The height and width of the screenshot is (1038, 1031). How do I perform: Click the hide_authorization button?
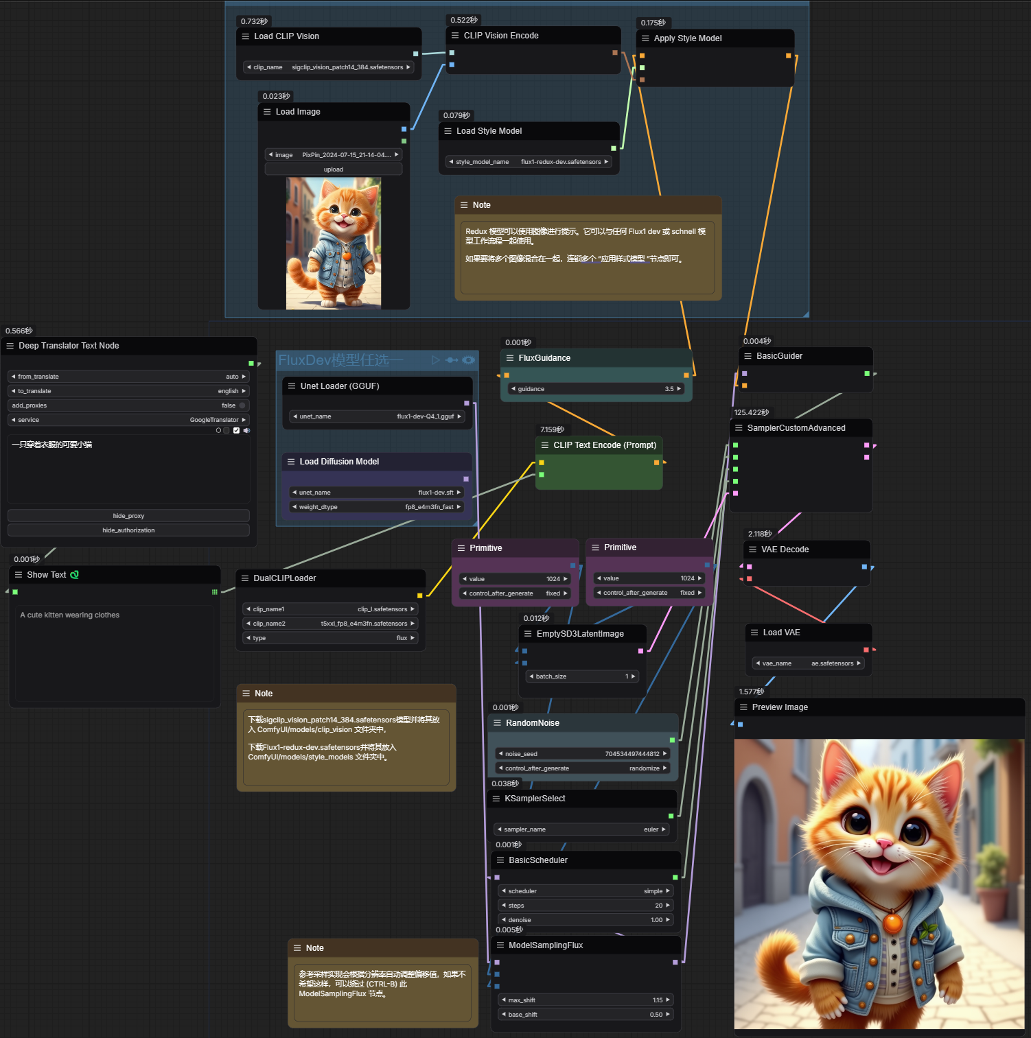click(128, 530)
